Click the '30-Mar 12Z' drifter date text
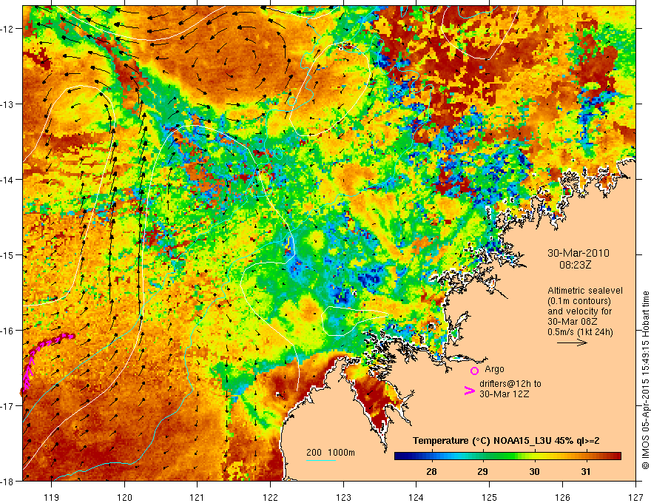The width and height of the screenshot is (651, 503). point(505,394)
